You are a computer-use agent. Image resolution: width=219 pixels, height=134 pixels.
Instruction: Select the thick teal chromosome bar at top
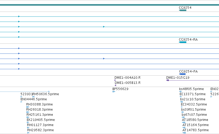tap(110, 5)
